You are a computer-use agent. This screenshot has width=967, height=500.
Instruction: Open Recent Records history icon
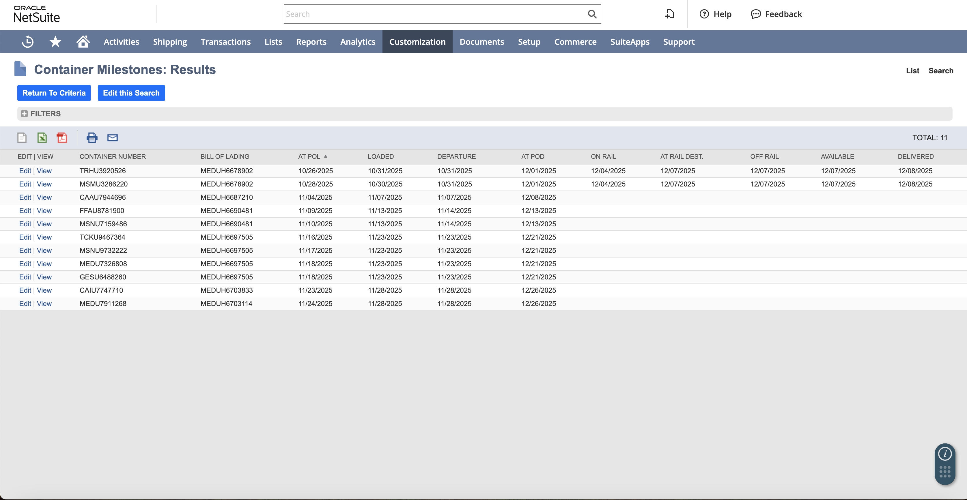point(27,42)
